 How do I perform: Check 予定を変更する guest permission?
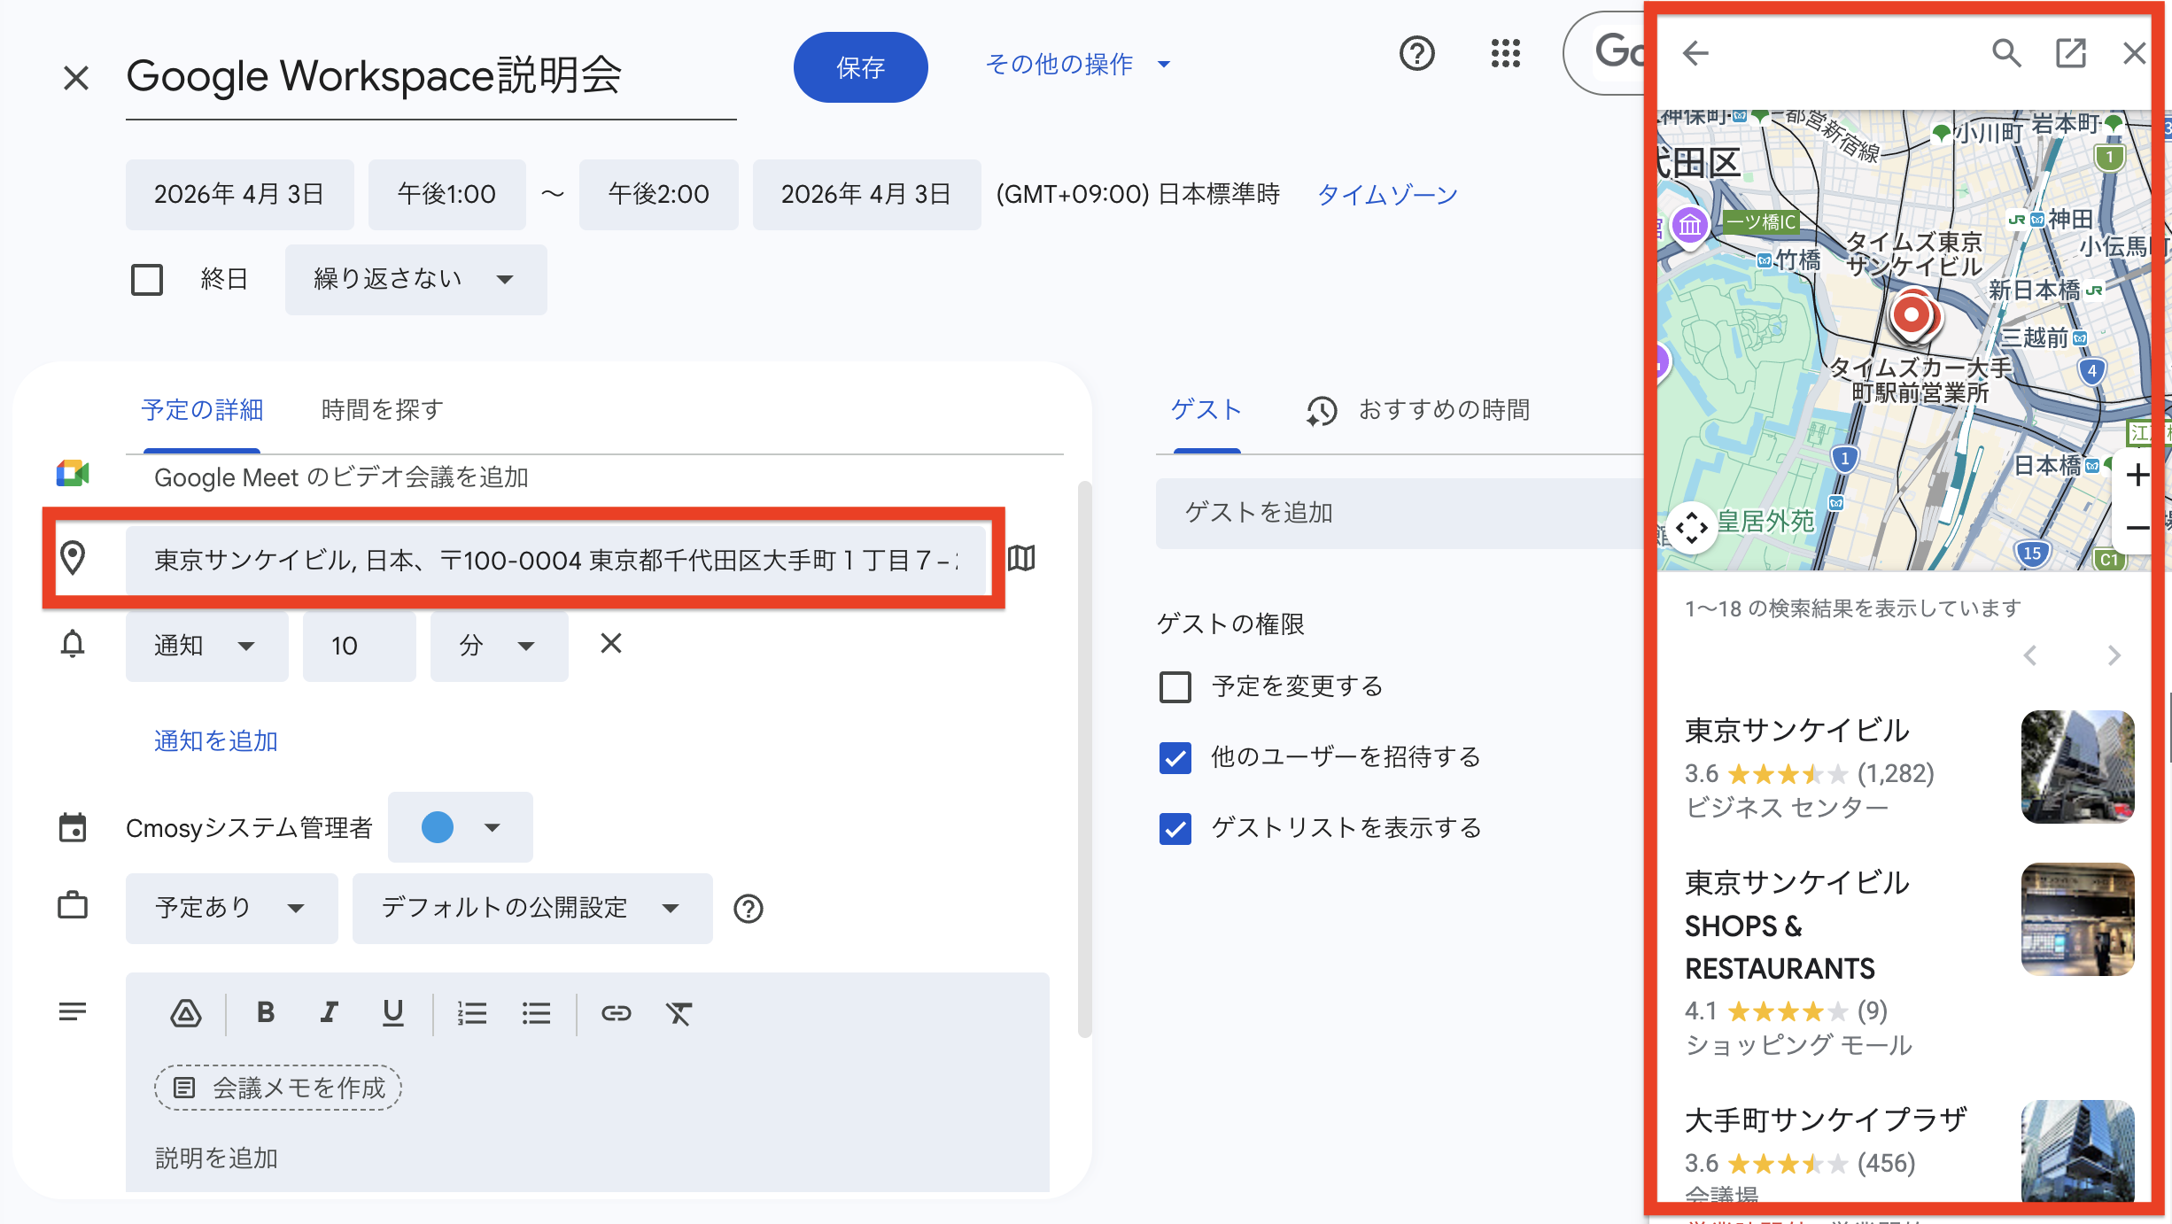(1175, 686)
